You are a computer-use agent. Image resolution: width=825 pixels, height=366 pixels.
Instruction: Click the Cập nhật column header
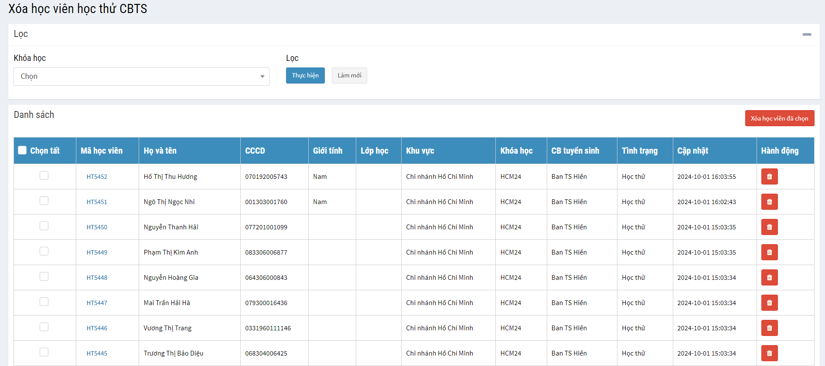tap(692, 151)
